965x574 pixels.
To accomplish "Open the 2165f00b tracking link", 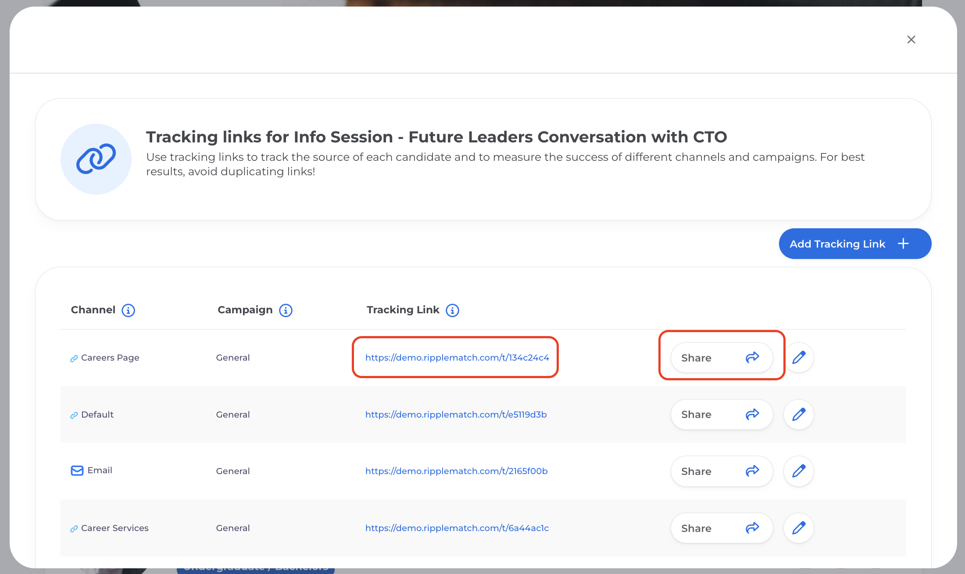I will point(456,471).
